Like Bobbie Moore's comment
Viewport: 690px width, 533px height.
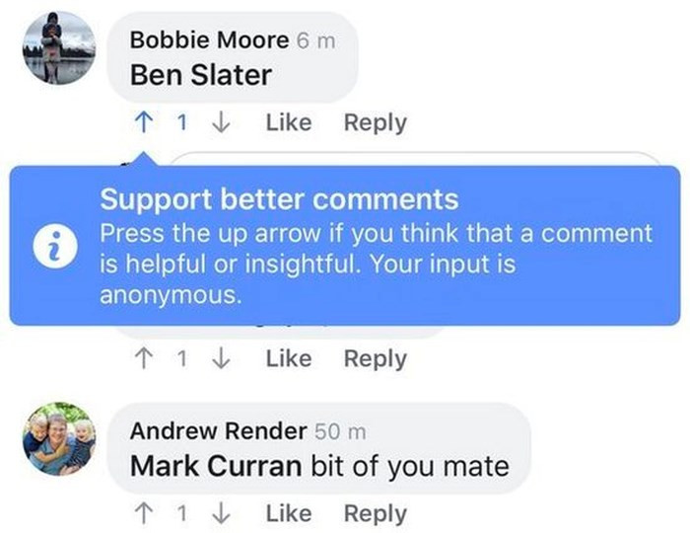click(x=288, y=123)
